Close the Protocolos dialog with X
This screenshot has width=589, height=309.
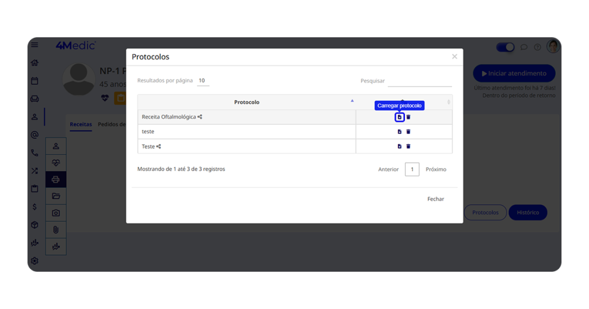coord(454,56)
